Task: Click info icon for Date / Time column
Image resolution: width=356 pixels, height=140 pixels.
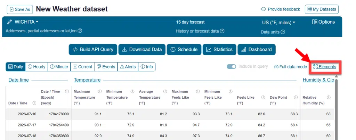Action: click(34, 103)
